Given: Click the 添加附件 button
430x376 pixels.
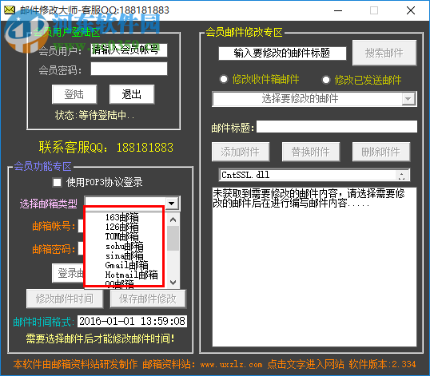Looking at the screenshot, I should [x=241, y=152].
